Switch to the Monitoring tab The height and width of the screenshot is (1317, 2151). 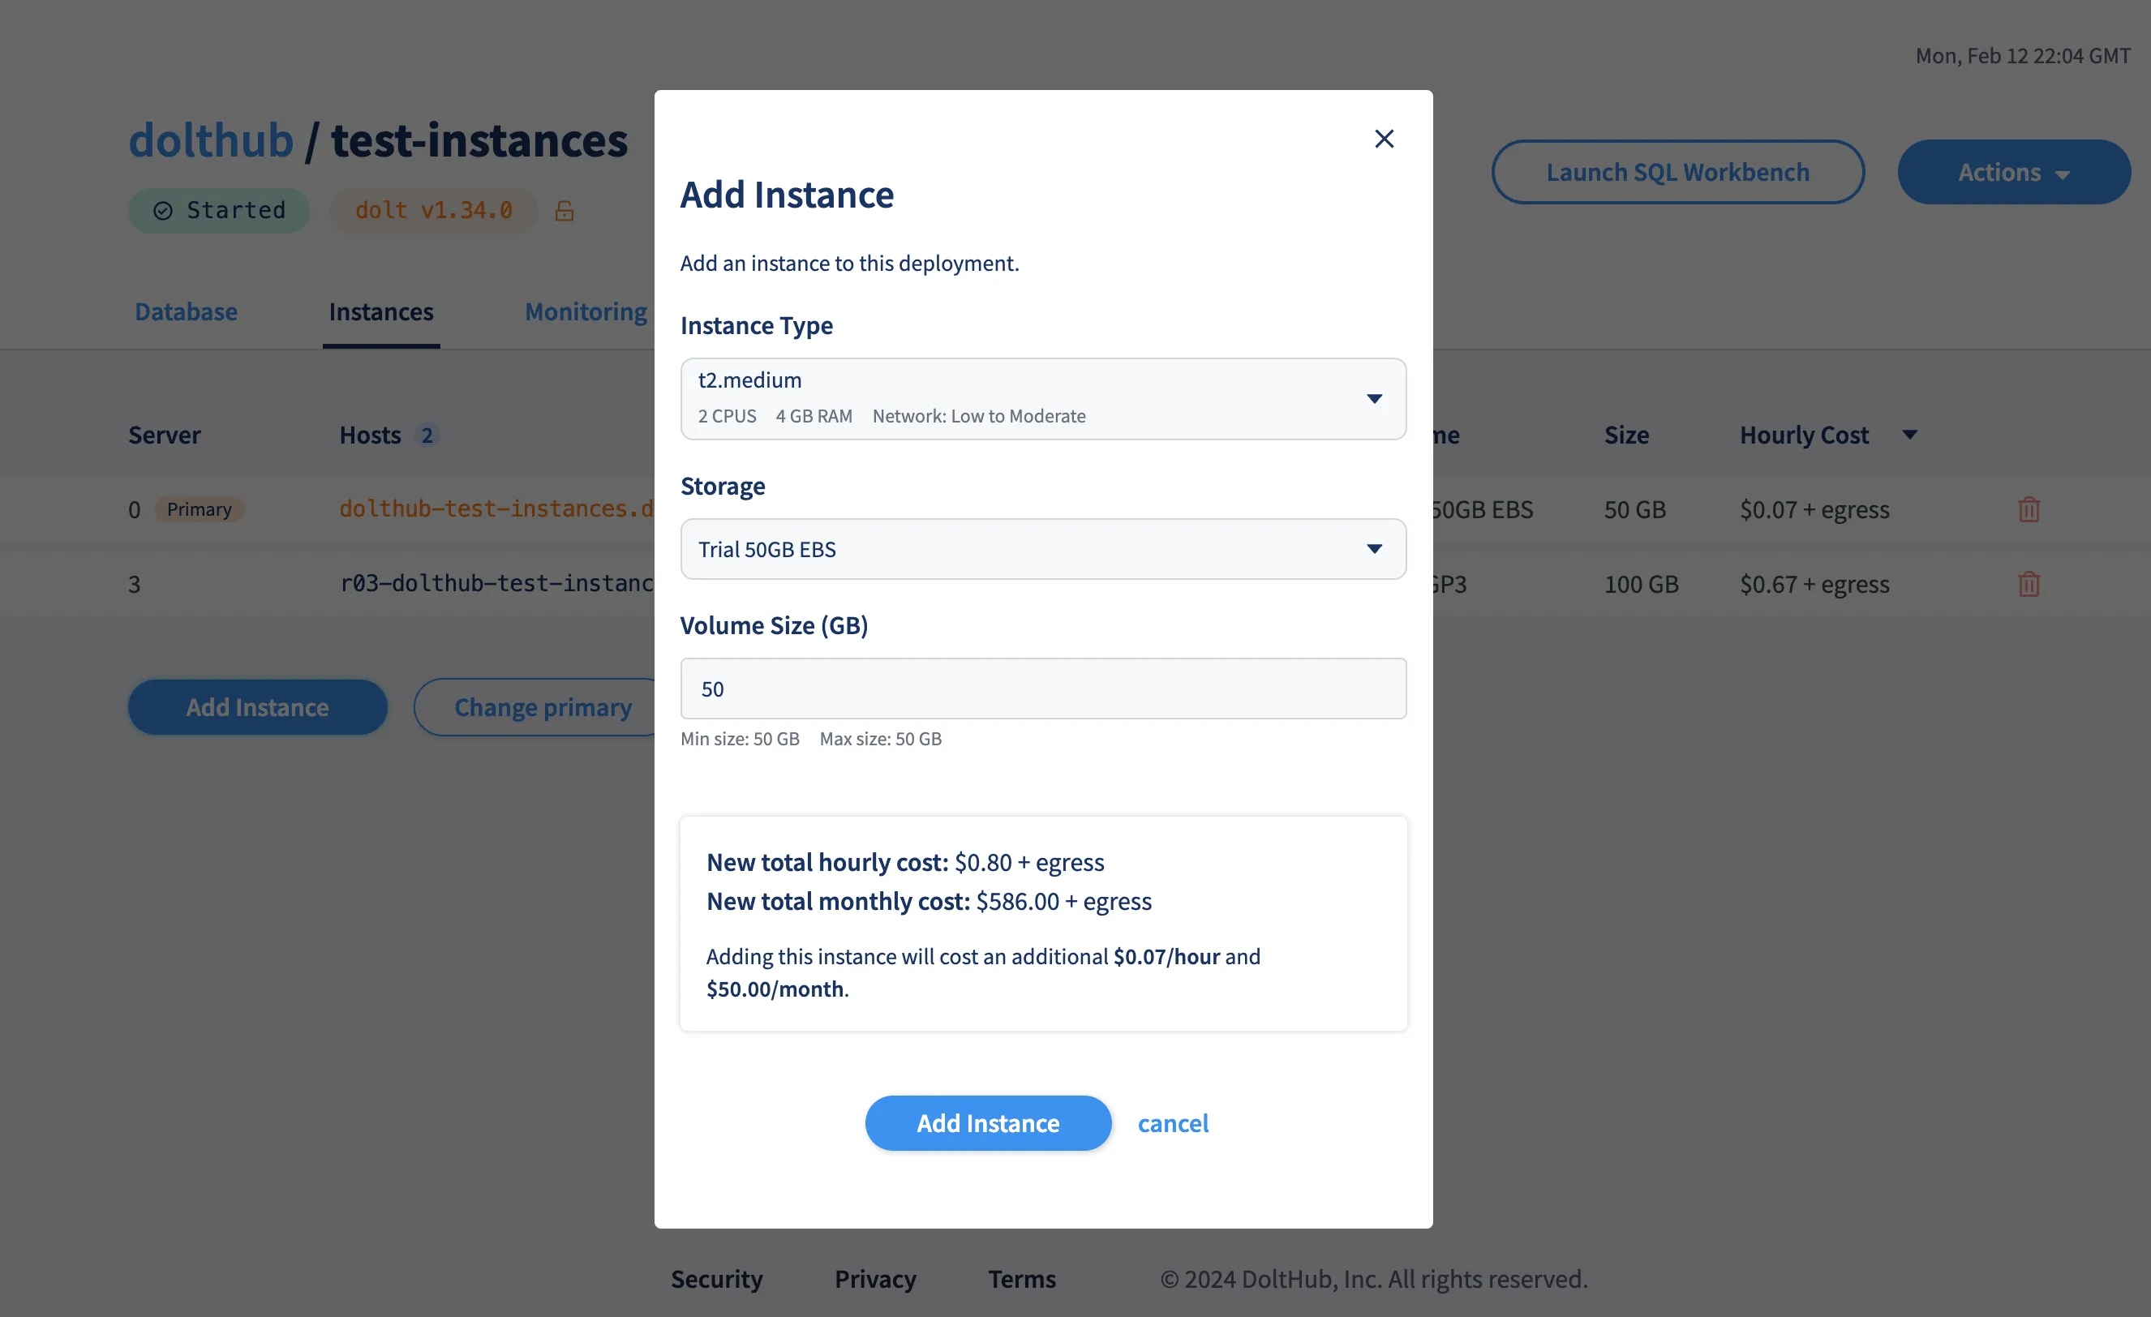click(x=586, y=311)
